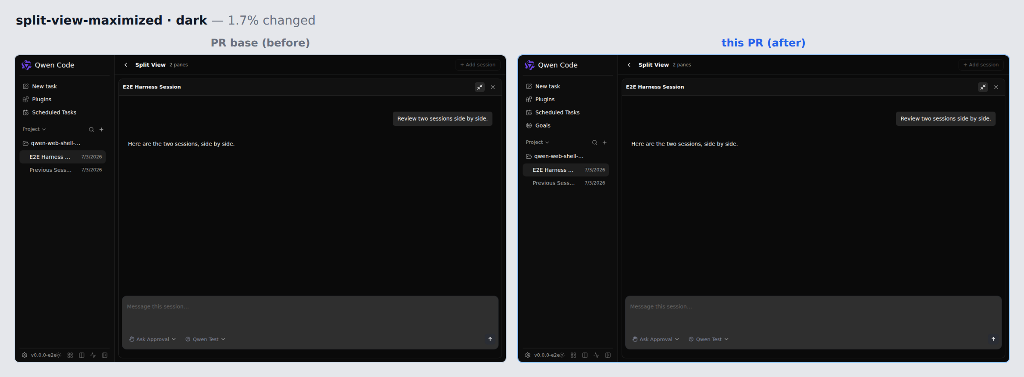The image size is (1024, 377).
Task: Select E2E Harness session row, before panel
Action: click(63, 157)
